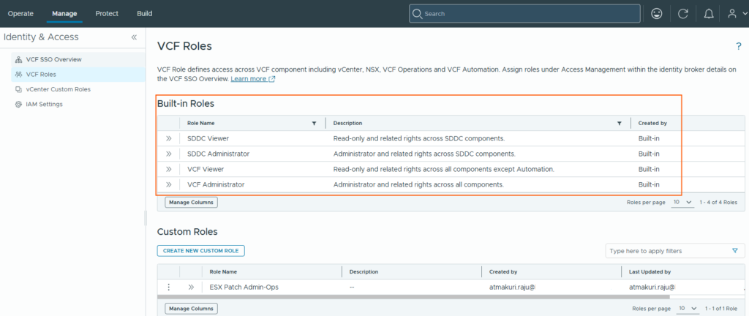Click the VCF Viewer role name

tap(206, 169)
